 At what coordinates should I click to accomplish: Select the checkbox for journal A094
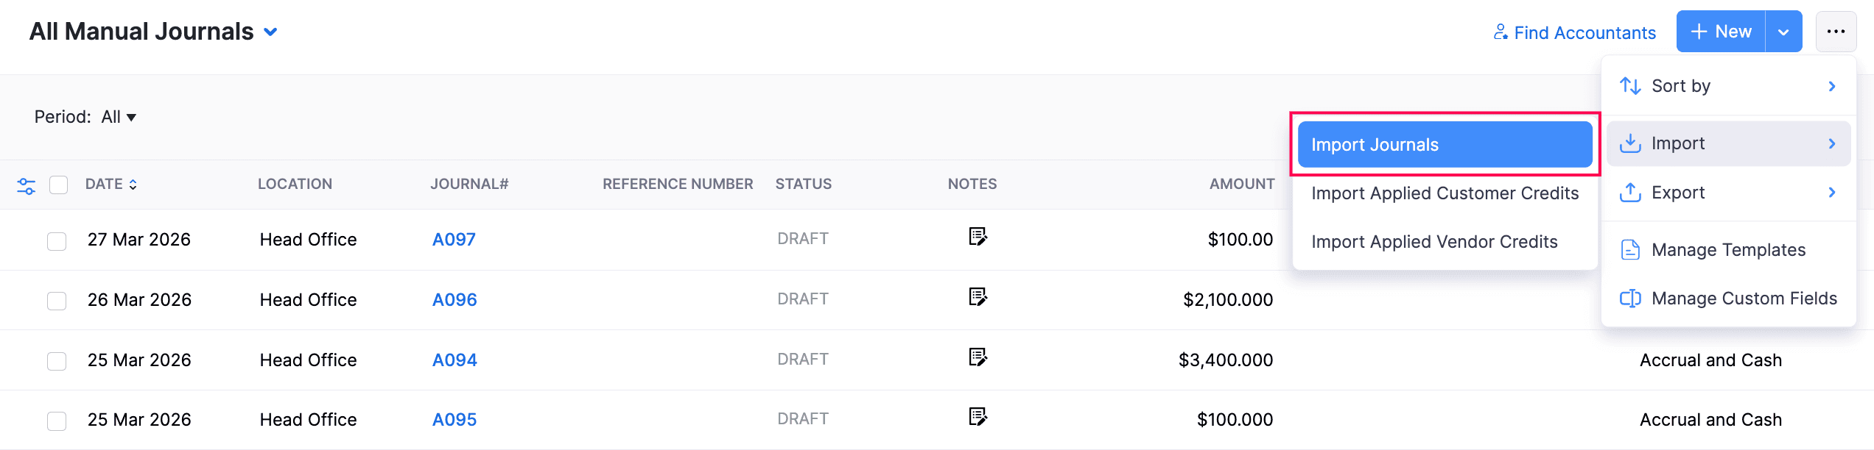(57, 361)
